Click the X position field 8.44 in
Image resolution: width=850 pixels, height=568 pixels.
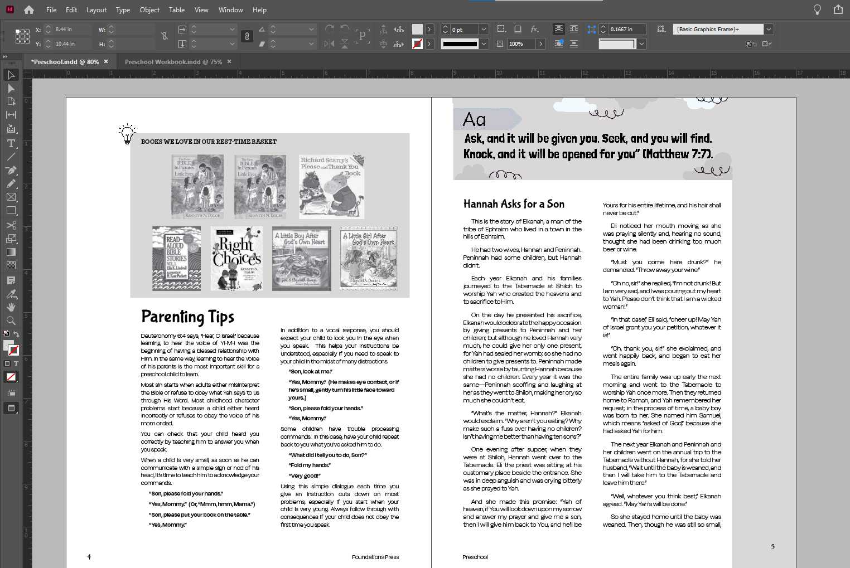coord(73,29)
